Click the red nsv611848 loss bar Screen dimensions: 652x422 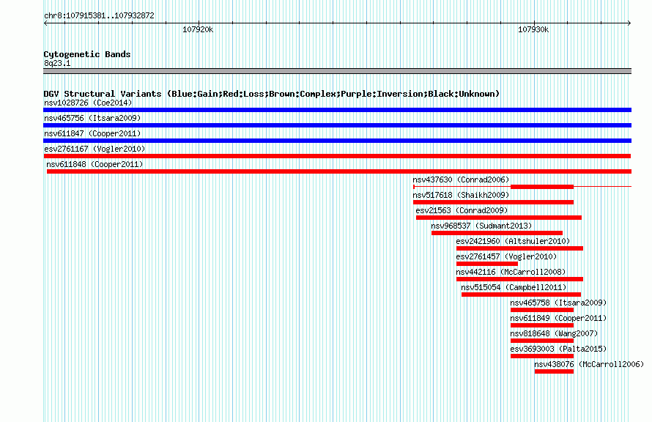click(339, 171)
